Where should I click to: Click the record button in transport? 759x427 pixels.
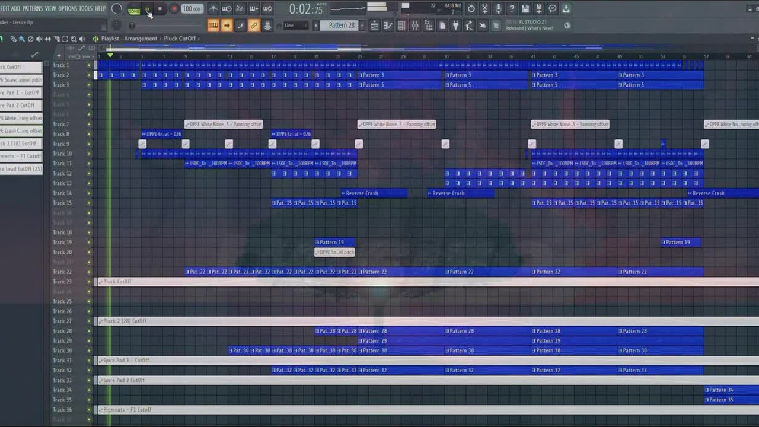point(174,9)
